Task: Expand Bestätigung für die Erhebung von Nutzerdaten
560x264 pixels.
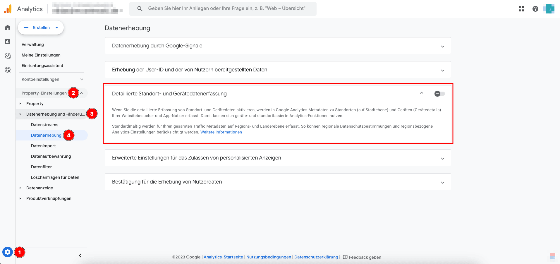Action: pos(442,182)
